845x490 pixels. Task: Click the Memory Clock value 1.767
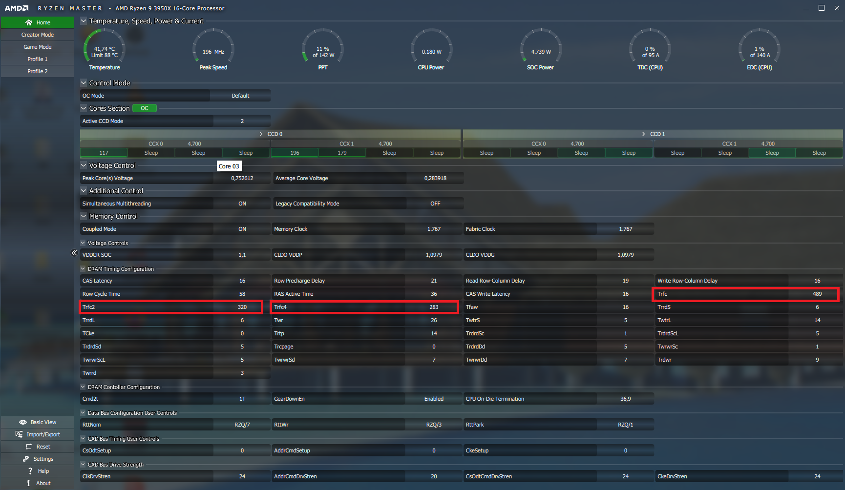434,229
